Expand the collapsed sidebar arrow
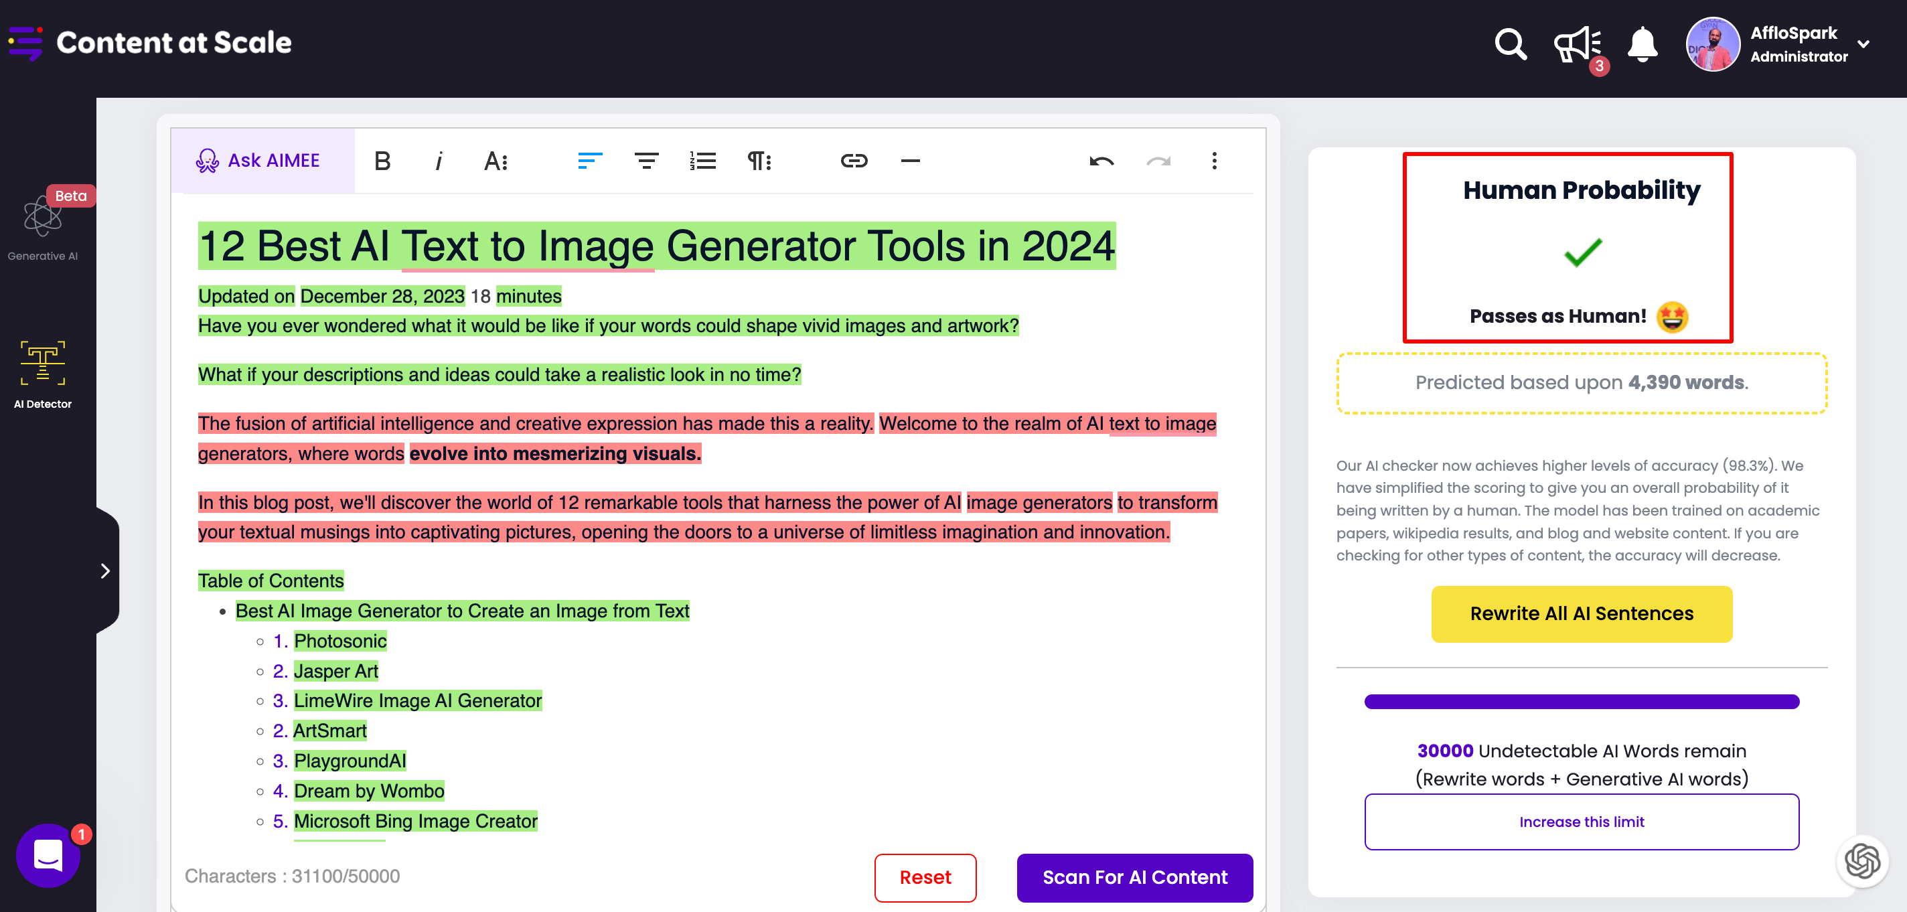This screenshot has height=912, width=1907. [x=104, y=571]
